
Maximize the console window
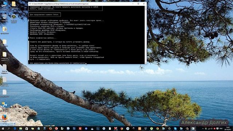click(138, 4)
